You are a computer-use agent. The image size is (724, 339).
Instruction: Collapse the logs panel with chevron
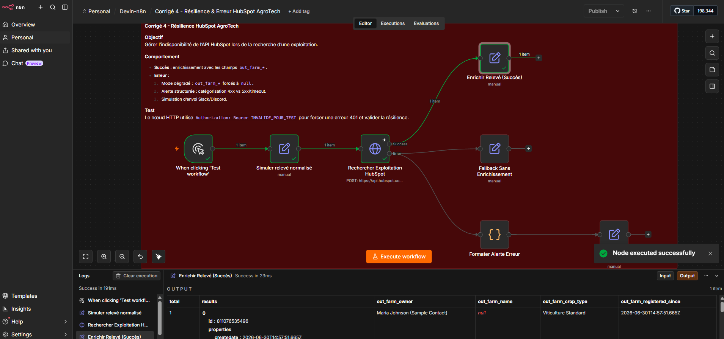tap(717, 276)
